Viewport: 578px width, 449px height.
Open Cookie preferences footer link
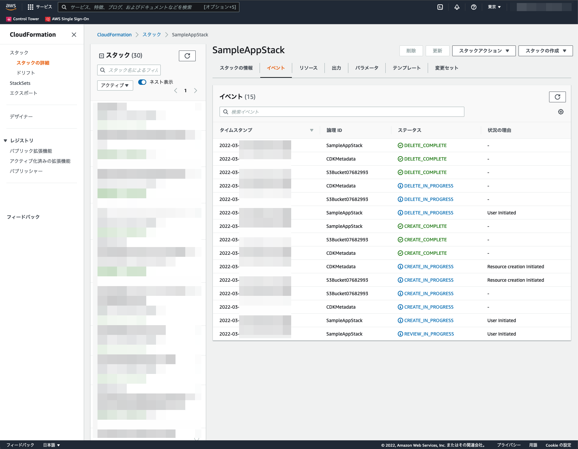(558, 445)
